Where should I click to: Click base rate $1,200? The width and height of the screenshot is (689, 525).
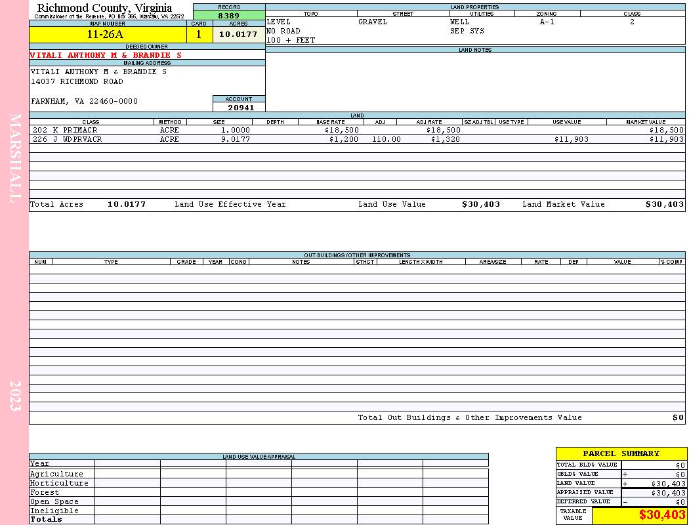click(x=344, y=139)
